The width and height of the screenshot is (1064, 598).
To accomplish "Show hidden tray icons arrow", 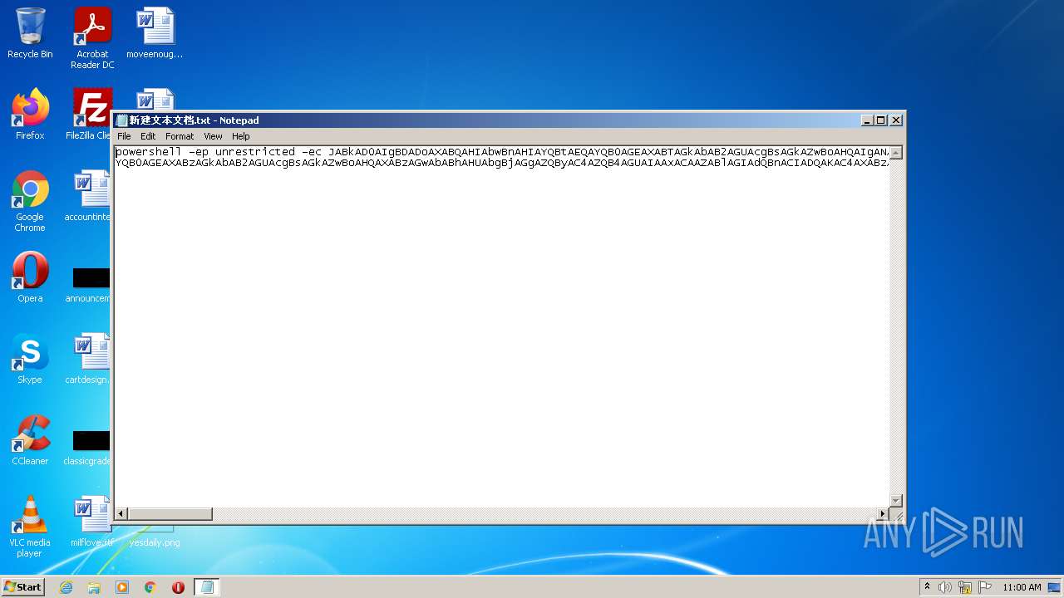I will coord(927,587).
